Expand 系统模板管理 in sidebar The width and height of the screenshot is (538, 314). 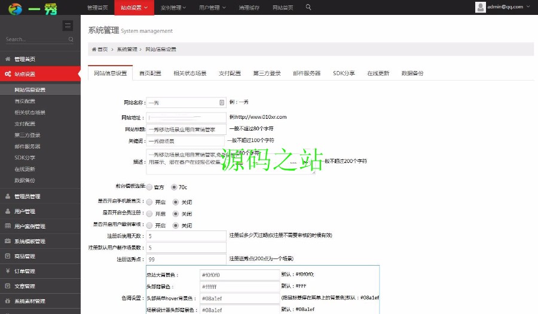(40, 241)
